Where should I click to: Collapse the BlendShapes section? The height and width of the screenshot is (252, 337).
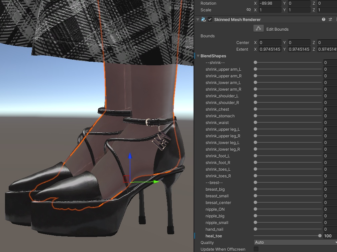click(198, 56)
